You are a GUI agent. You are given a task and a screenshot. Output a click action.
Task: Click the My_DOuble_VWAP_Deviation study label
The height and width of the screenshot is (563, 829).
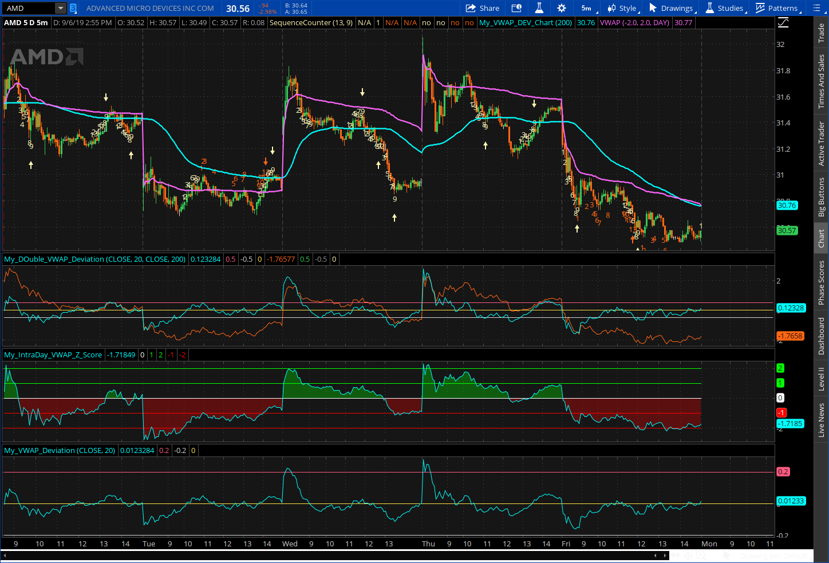click(95, 259)
